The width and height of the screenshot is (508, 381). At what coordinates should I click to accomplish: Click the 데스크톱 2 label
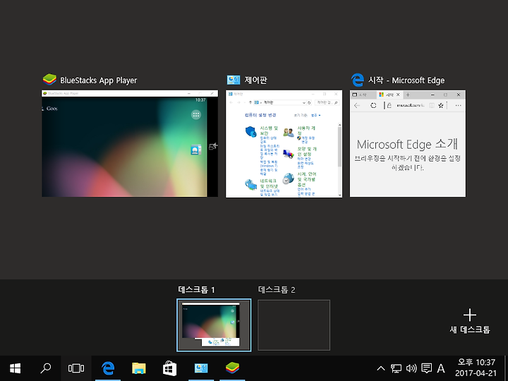click(277, 290)
